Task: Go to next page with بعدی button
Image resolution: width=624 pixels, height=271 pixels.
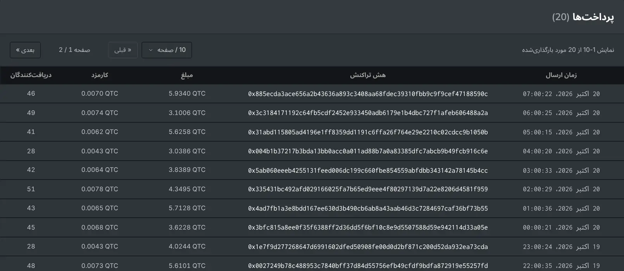Action: 25,50
